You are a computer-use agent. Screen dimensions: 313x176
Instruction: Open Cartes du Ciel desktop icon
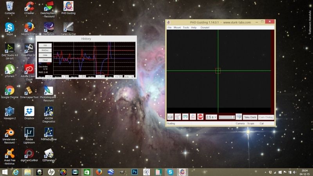point(68,29)
